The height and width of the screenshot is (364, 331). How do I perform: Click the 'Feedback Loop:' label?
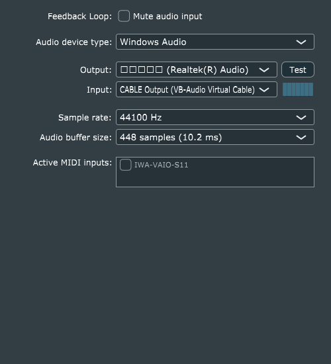coord(79,17)
